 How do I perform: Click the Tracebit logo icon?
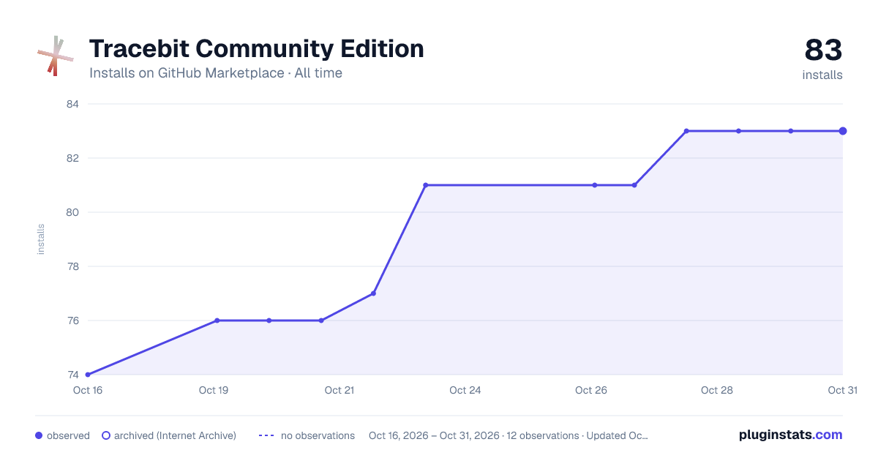click(56, 56)
